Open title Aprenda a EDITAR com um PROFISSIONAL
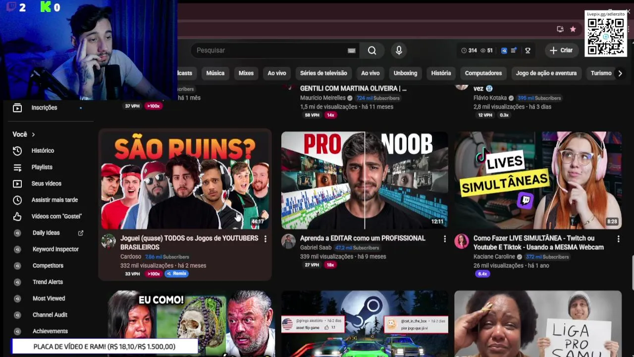The width and height of the screenshot is (634, 357). (x=363, y=238)
